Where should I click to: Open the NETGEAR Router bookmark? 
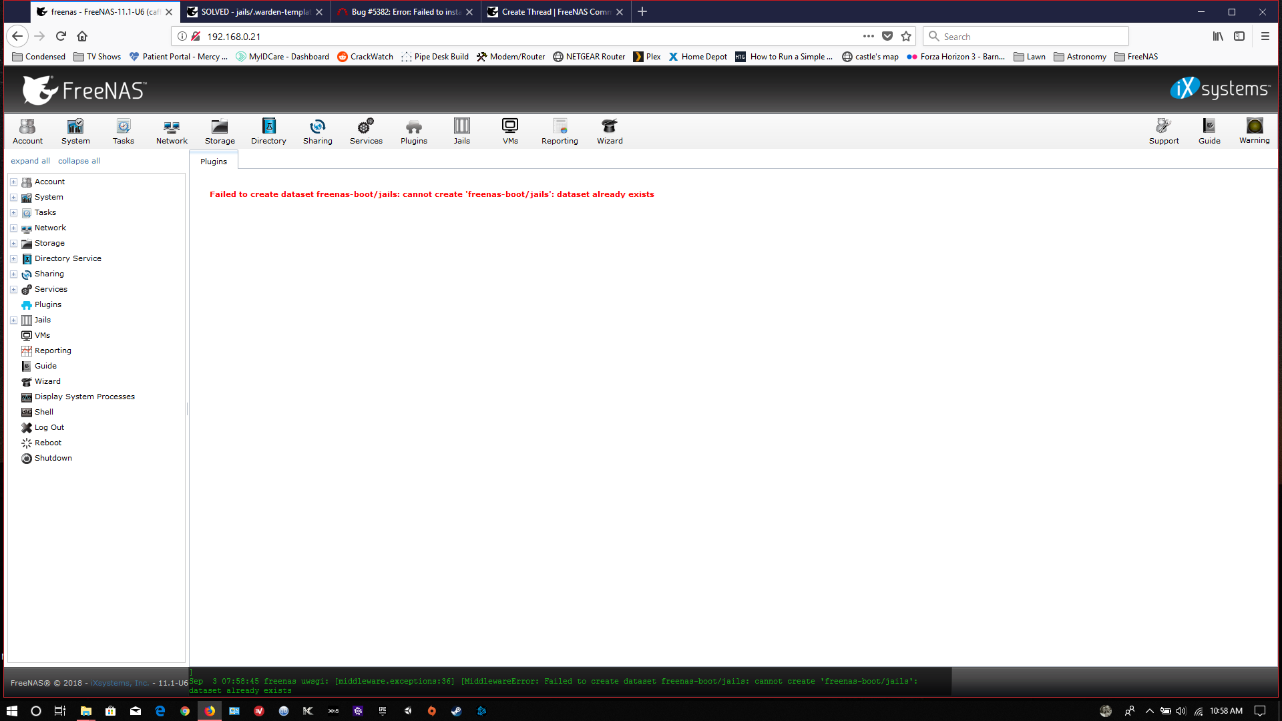point(589,57)
